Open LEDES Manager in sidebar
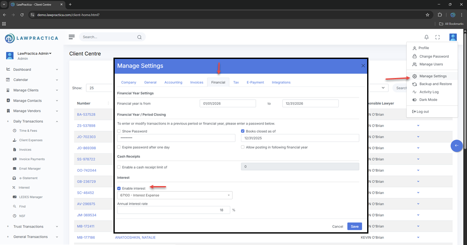Screen dimensions: 467x245 pos(31,197)
